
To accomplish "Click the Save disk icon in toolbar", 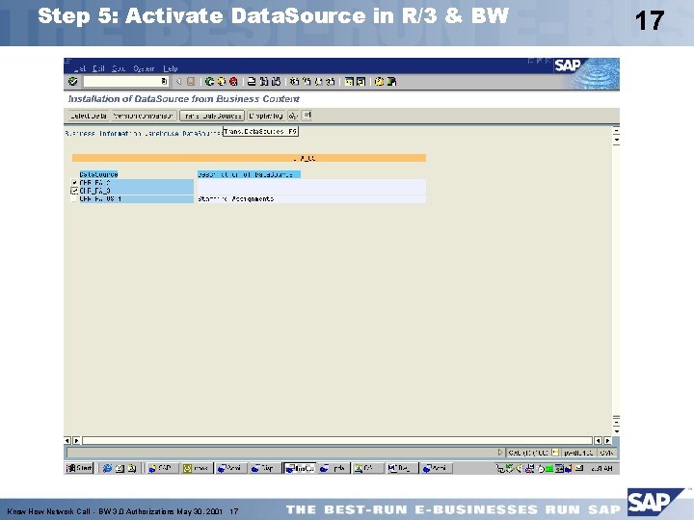I will [191, 81].
